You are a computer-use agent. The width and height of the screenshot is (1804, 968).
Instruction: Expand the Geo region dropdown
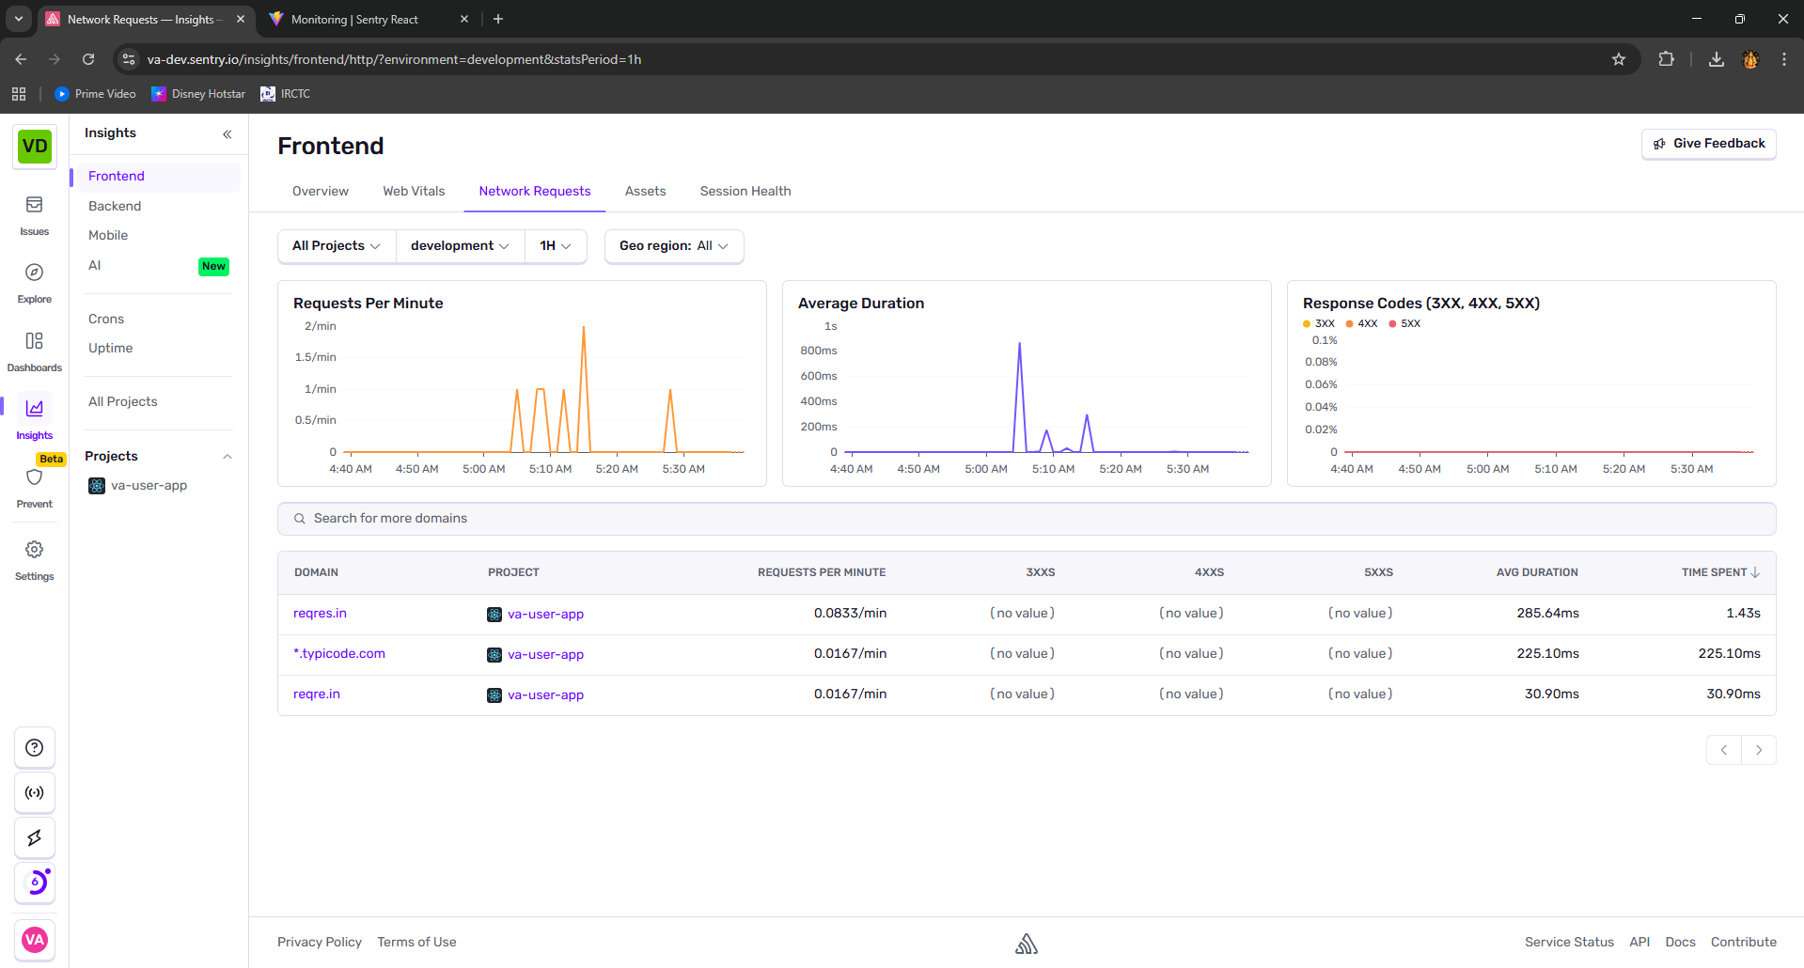[674, 246]
